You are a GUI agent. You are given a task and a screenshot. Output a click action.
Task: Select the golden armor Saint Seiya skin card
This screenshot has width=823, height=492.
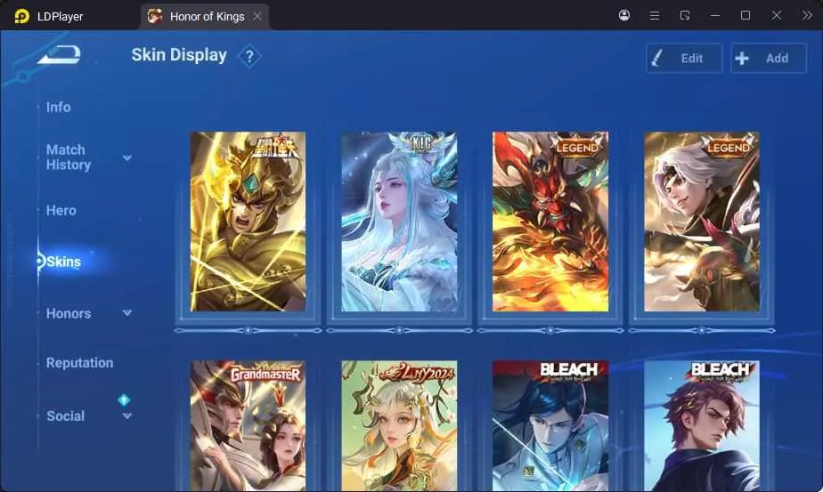(x=248, y=222)
